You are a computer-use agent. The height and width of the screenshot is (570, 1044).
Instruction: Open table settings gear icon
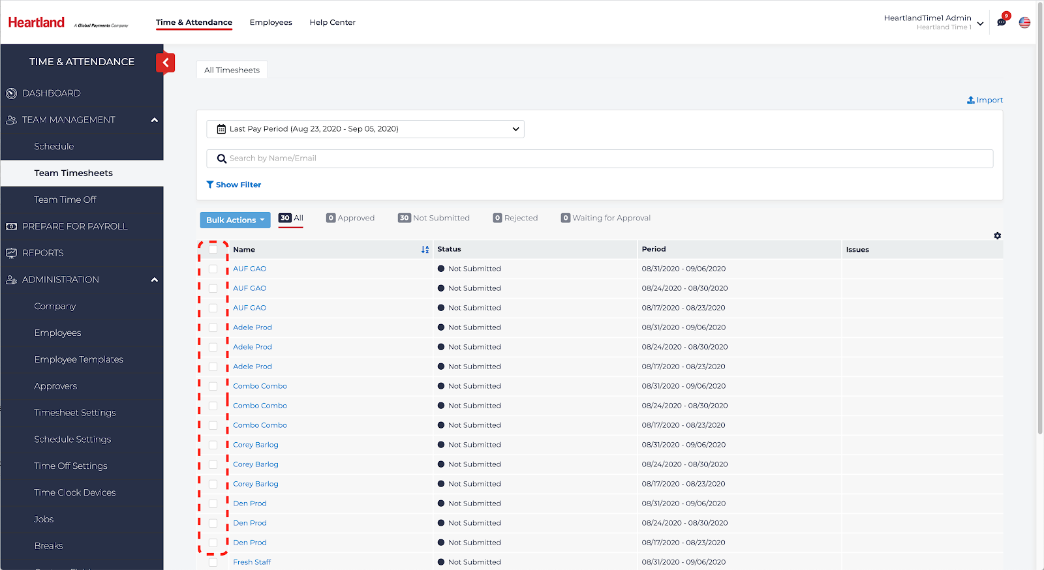[997, 236]
